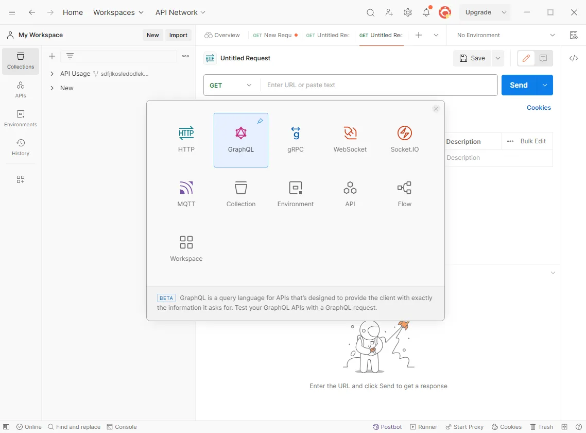Create a new API
The width and height of the screenshot is (586, 433).
tap(350, 195)
